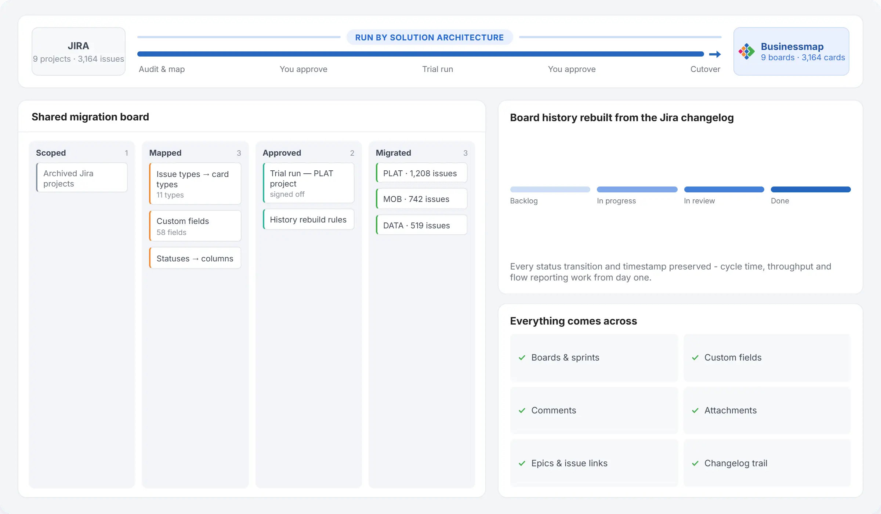
Task: Open the Custom fields 58 fields card
Action: tap(195, 226)
